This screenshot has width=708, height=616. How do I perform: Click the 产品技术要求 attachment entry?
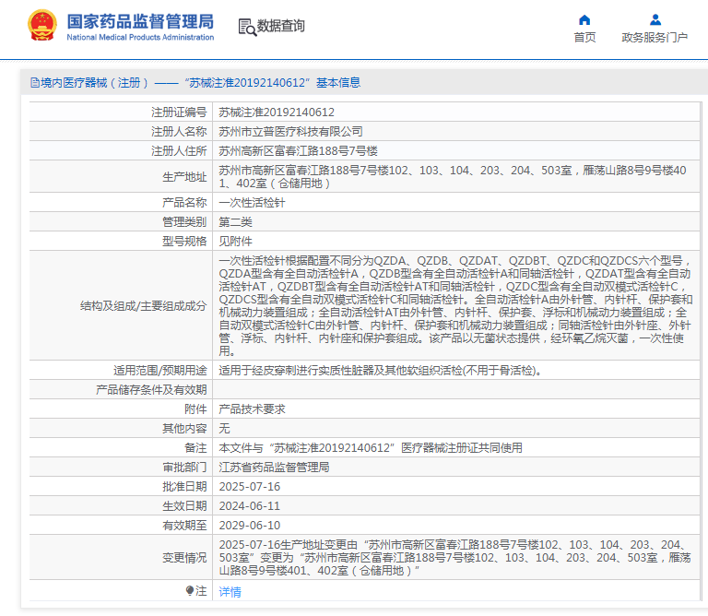point(252,409)
